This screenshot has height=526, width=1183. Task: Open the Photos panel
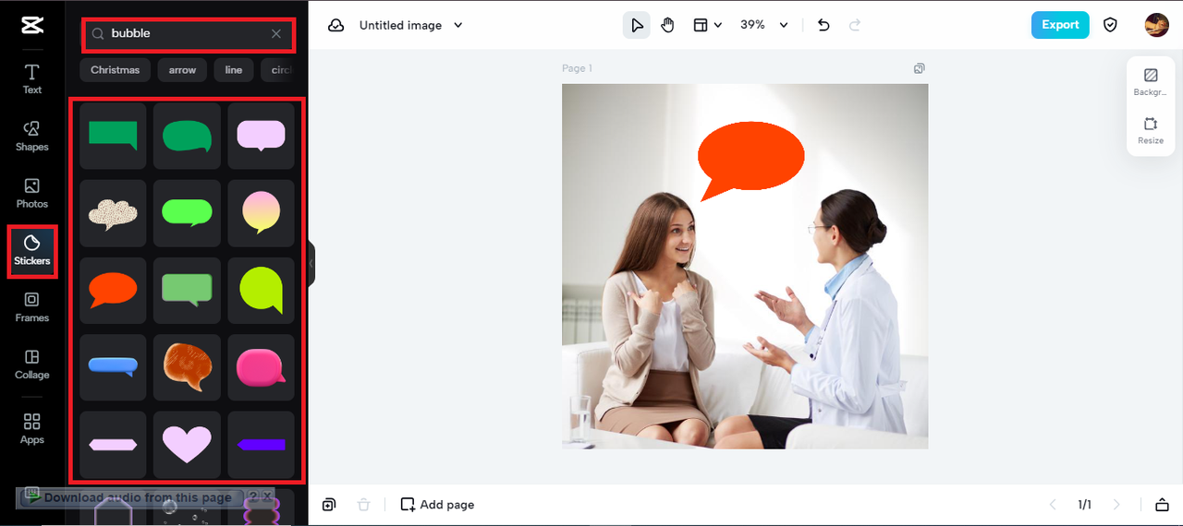[x=32, y=194]
